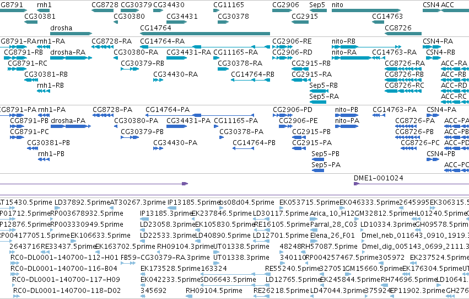469x299 pixels.
Task: Click "RC0-DL0001-140700-112-H01" EST label
Action: [x=64, y=258]
